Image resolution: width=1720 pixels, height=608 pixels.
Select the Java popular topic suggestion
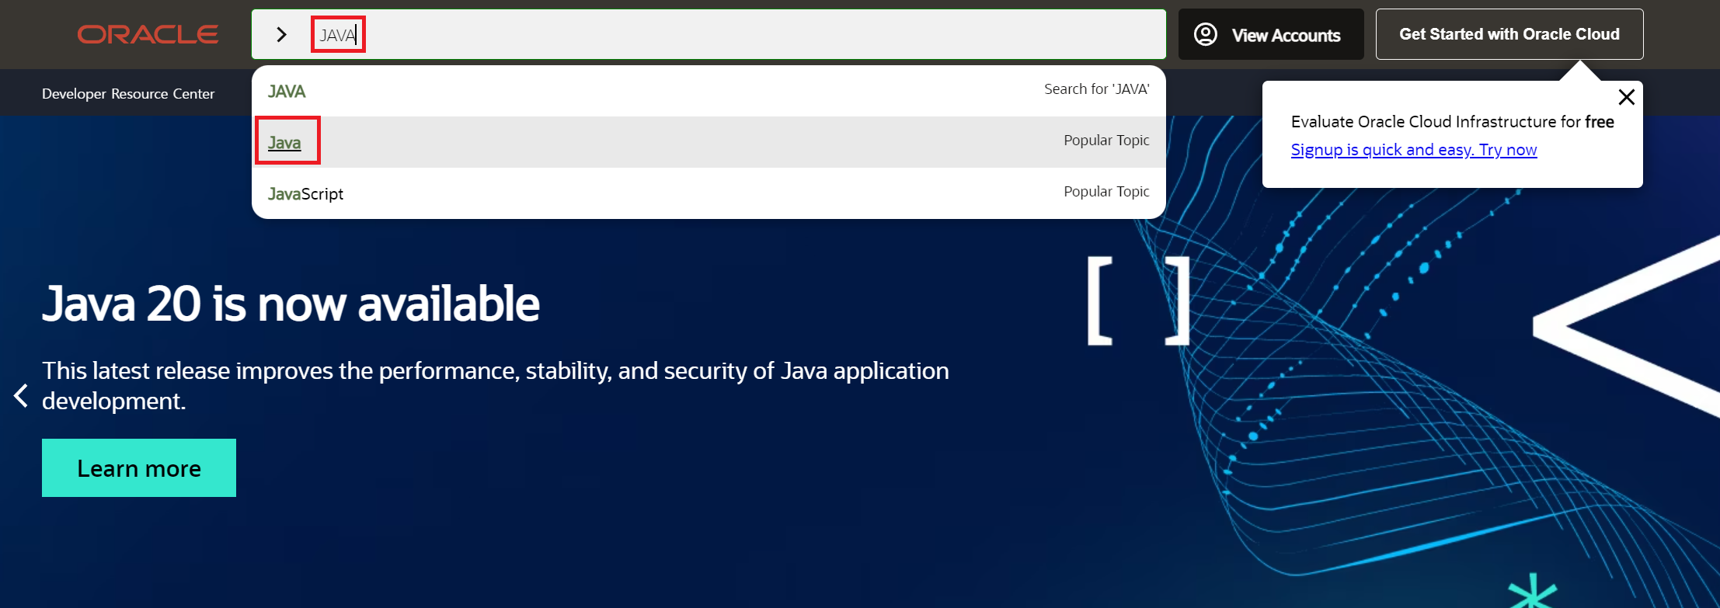coord(709,142)
